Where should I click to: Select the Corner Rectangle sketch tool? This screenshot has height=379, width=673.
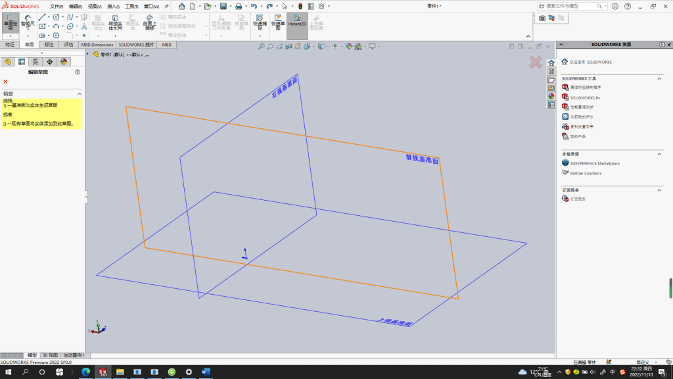[42, 26]
